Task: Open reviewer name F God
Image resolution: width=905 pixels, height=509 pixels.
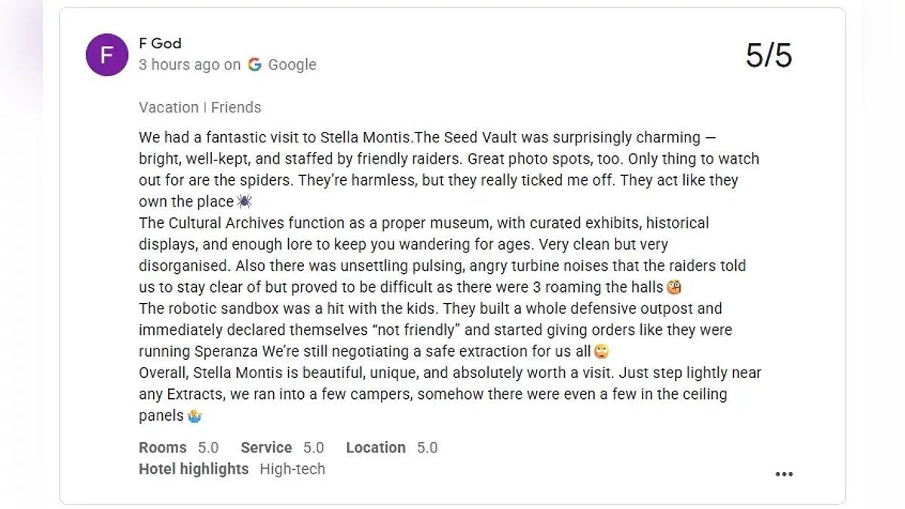Action: [x=160, y=43]
